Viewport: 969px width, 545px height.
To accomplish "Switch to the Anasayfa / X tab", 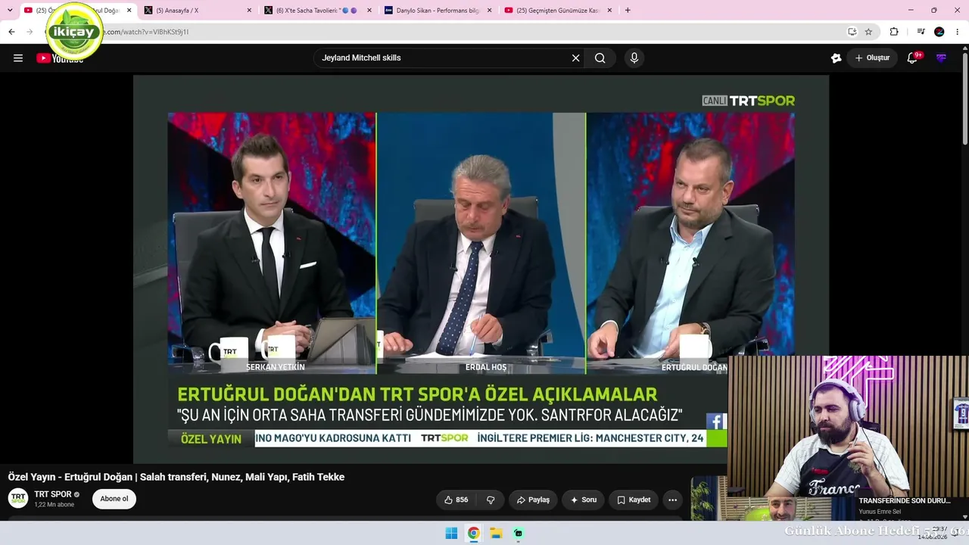I will click(197, 11).
